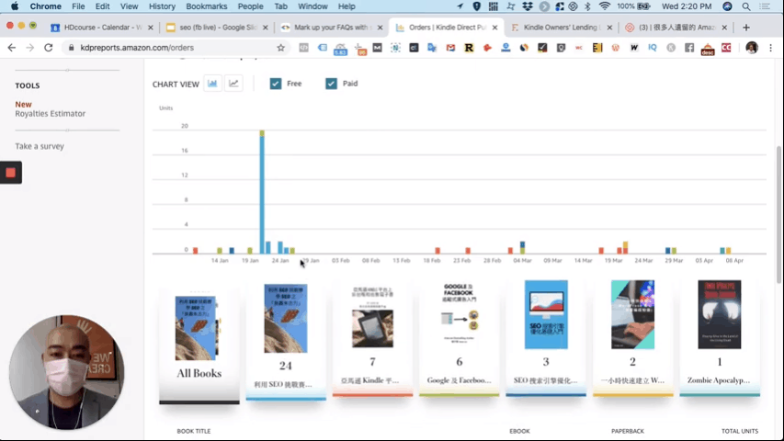Open the People menu

coord(251,6)
